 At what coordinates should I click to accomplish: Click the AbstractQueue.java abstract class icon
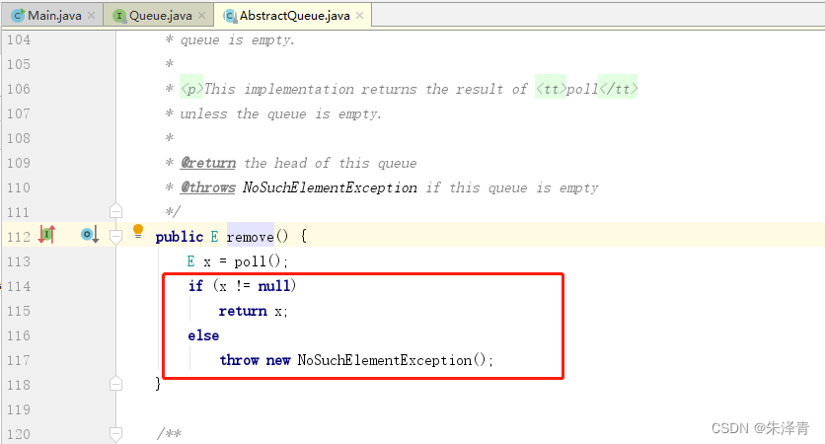[229, 16]
